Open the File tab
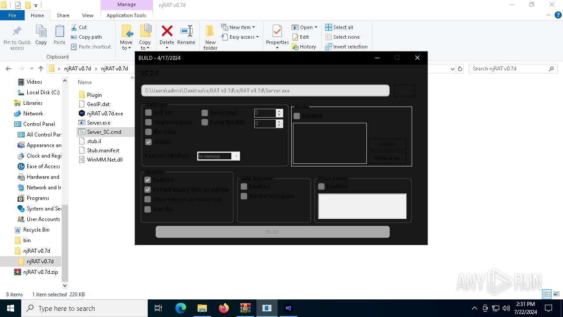This screenshot has height=317, width=563. 12,15
